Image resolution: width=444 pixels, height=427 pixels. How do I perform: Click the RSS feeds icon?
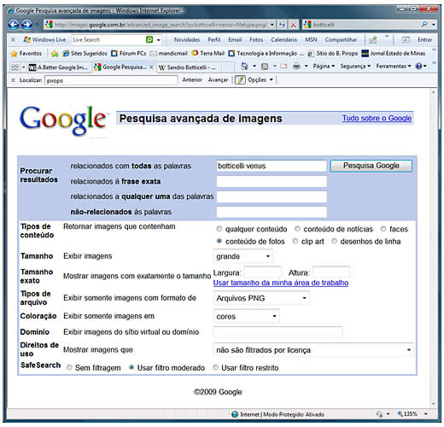265,67
